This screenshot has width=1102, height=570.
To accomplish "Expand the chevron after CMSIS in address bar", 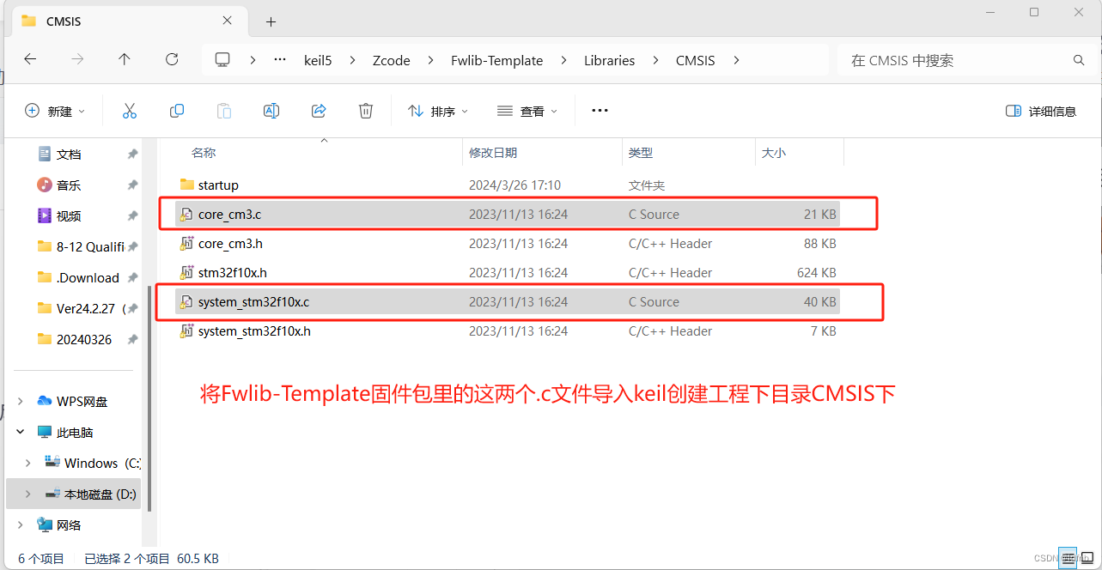I will (x=737, y=60).
